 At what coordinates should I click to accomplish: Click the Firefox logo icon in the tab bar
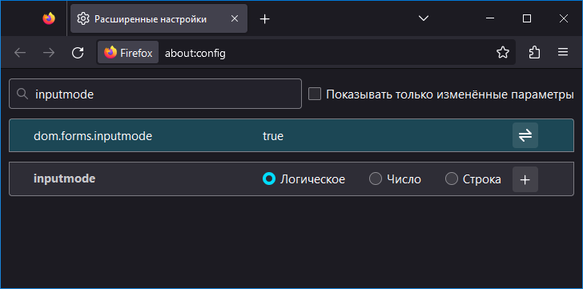click(49, 18)
